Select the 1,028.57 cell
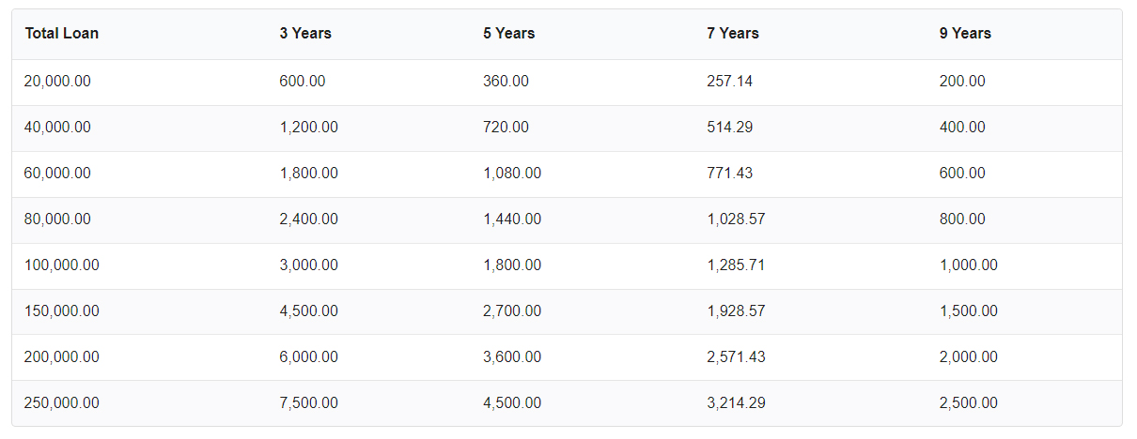The width and height of the screenshot is (1137, 439). [x=737, y=219]
